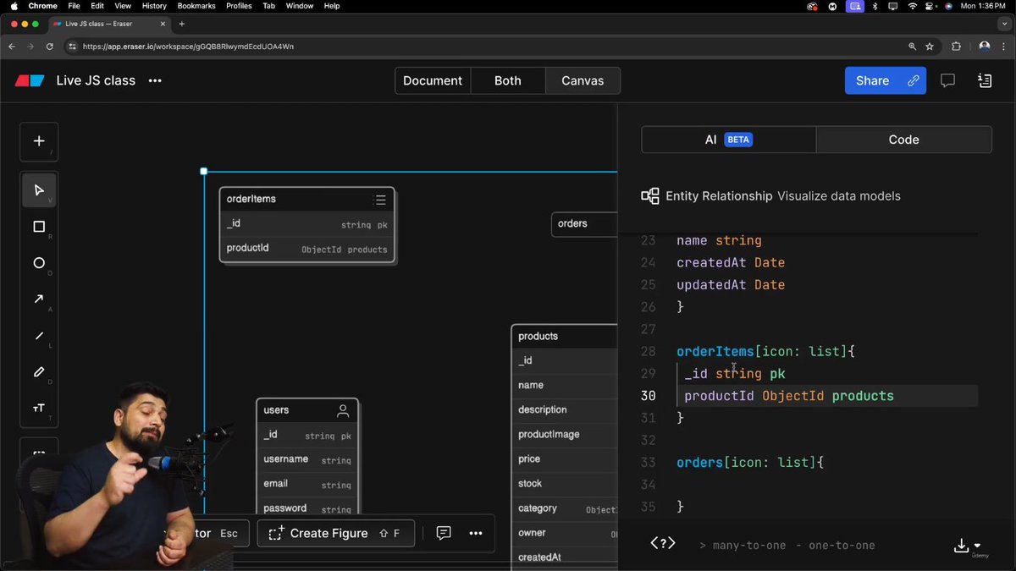1016x571 pixels.
Task: Click productId row in orderItems entity
Action: [306, 249]
